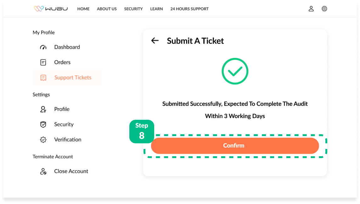Click the back arrow beside Submit A Ticket
The image size is (360, 204).
[155, 41]
